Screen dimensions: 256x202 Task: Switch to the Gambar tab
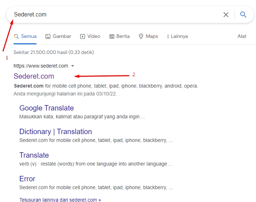tap(58, 36)
